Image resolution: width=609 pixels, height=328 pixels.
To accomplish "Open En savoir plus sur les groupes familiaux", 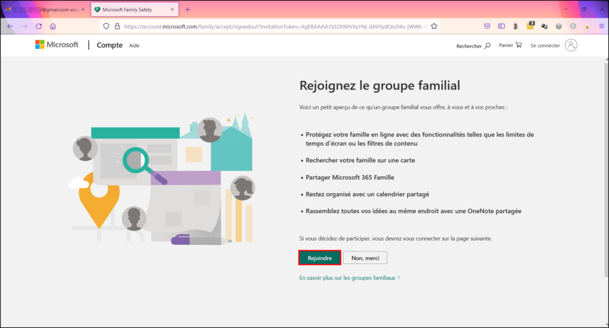I will pos(350,278).
